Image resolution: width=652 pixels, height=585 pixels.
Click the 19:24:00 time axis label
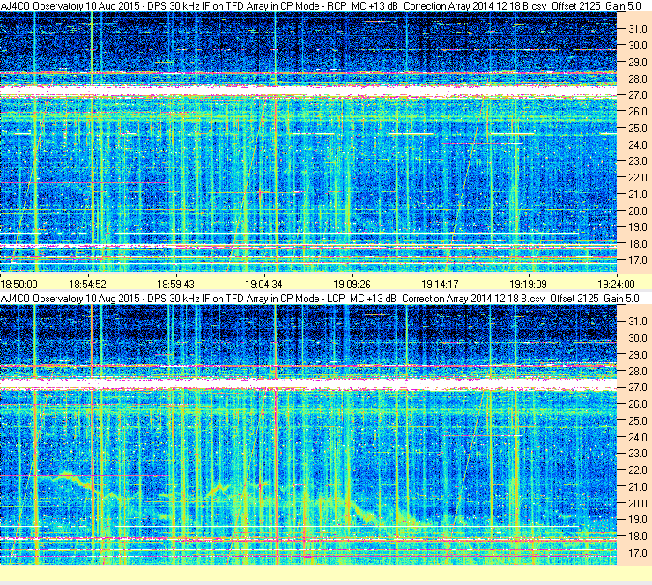coord(616,285)
